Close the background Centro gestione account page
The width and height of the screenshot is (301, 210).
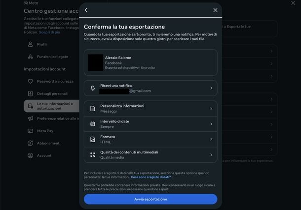click(x=293, y=3)
